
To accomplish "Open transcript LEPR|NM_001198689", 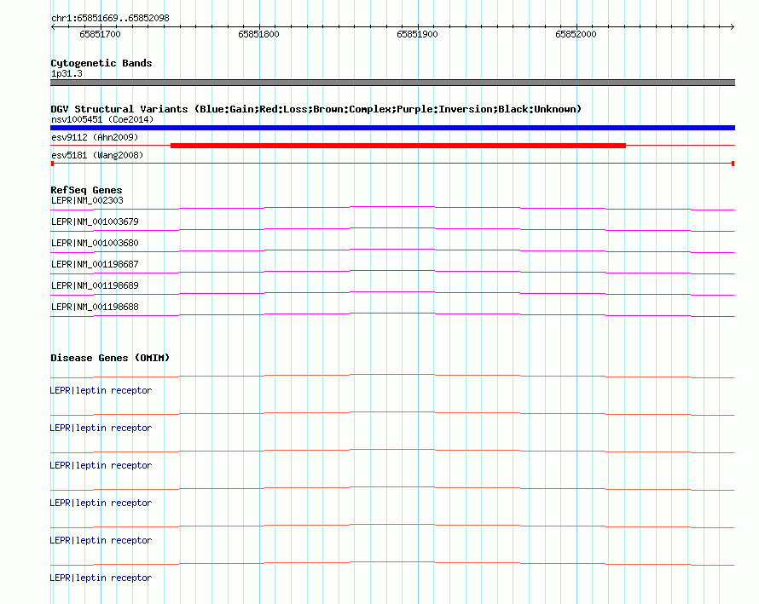I will [95, 285].
